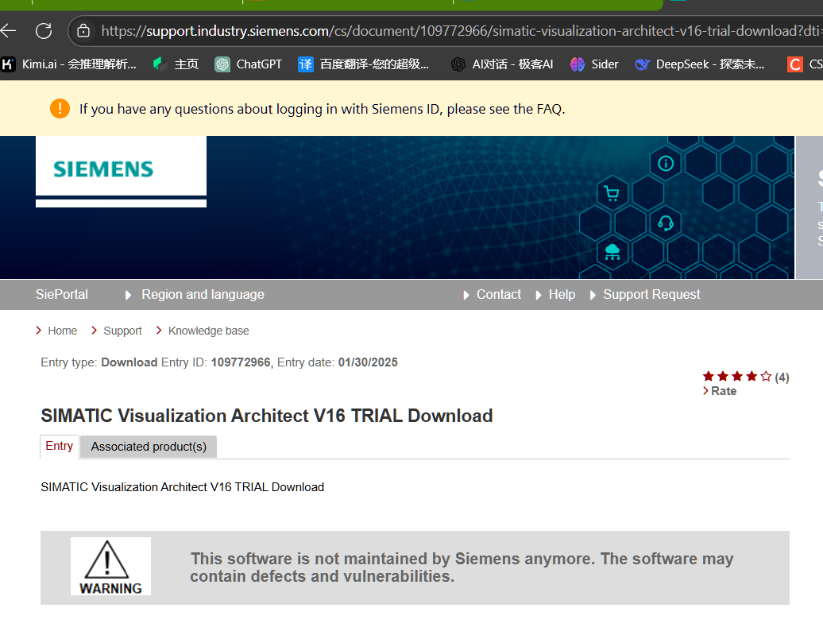Click the headset support hexagon icon
The width and height of the screenshot is (823, 635).
666,224
